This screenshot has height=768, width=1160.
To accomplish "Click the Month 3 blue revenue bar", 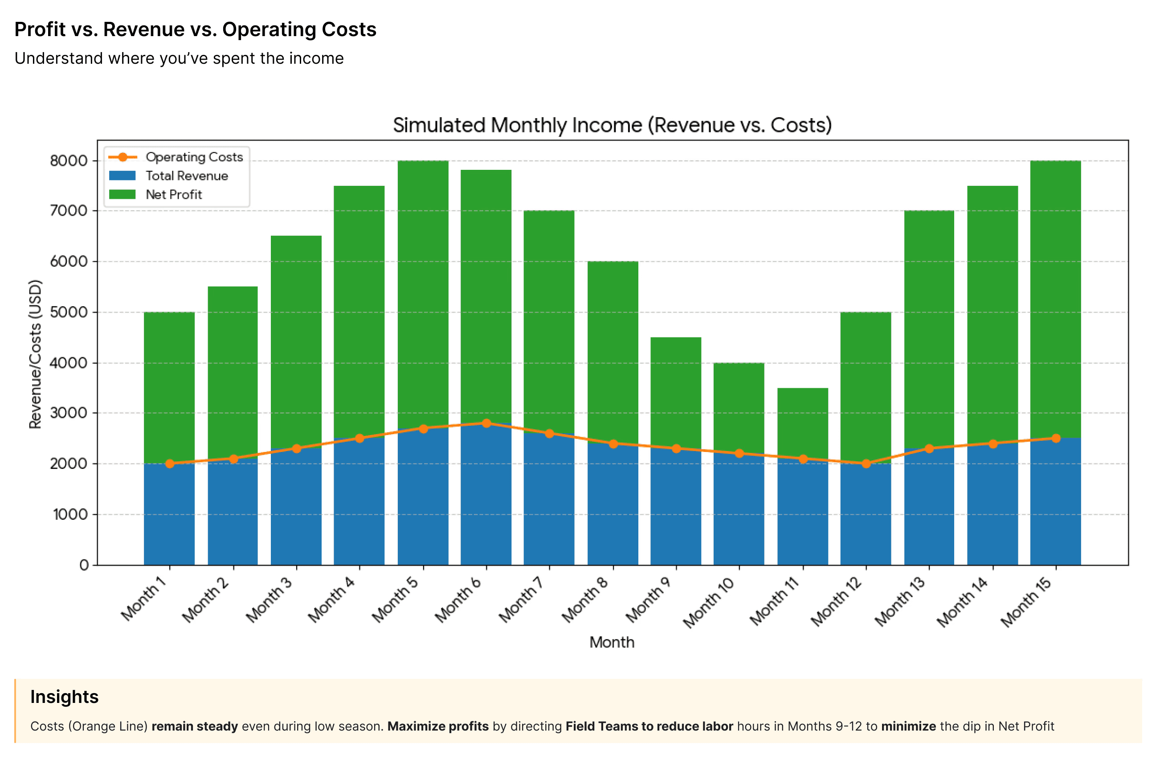I will 297,507.
